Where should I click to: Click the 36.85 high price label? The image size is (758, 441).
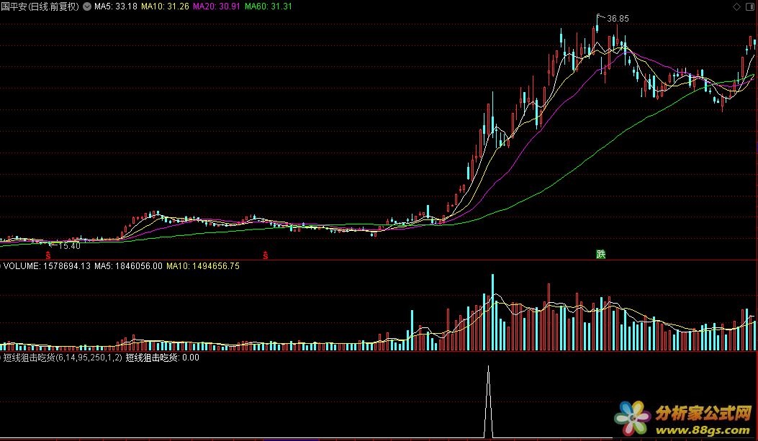[618, 19]
